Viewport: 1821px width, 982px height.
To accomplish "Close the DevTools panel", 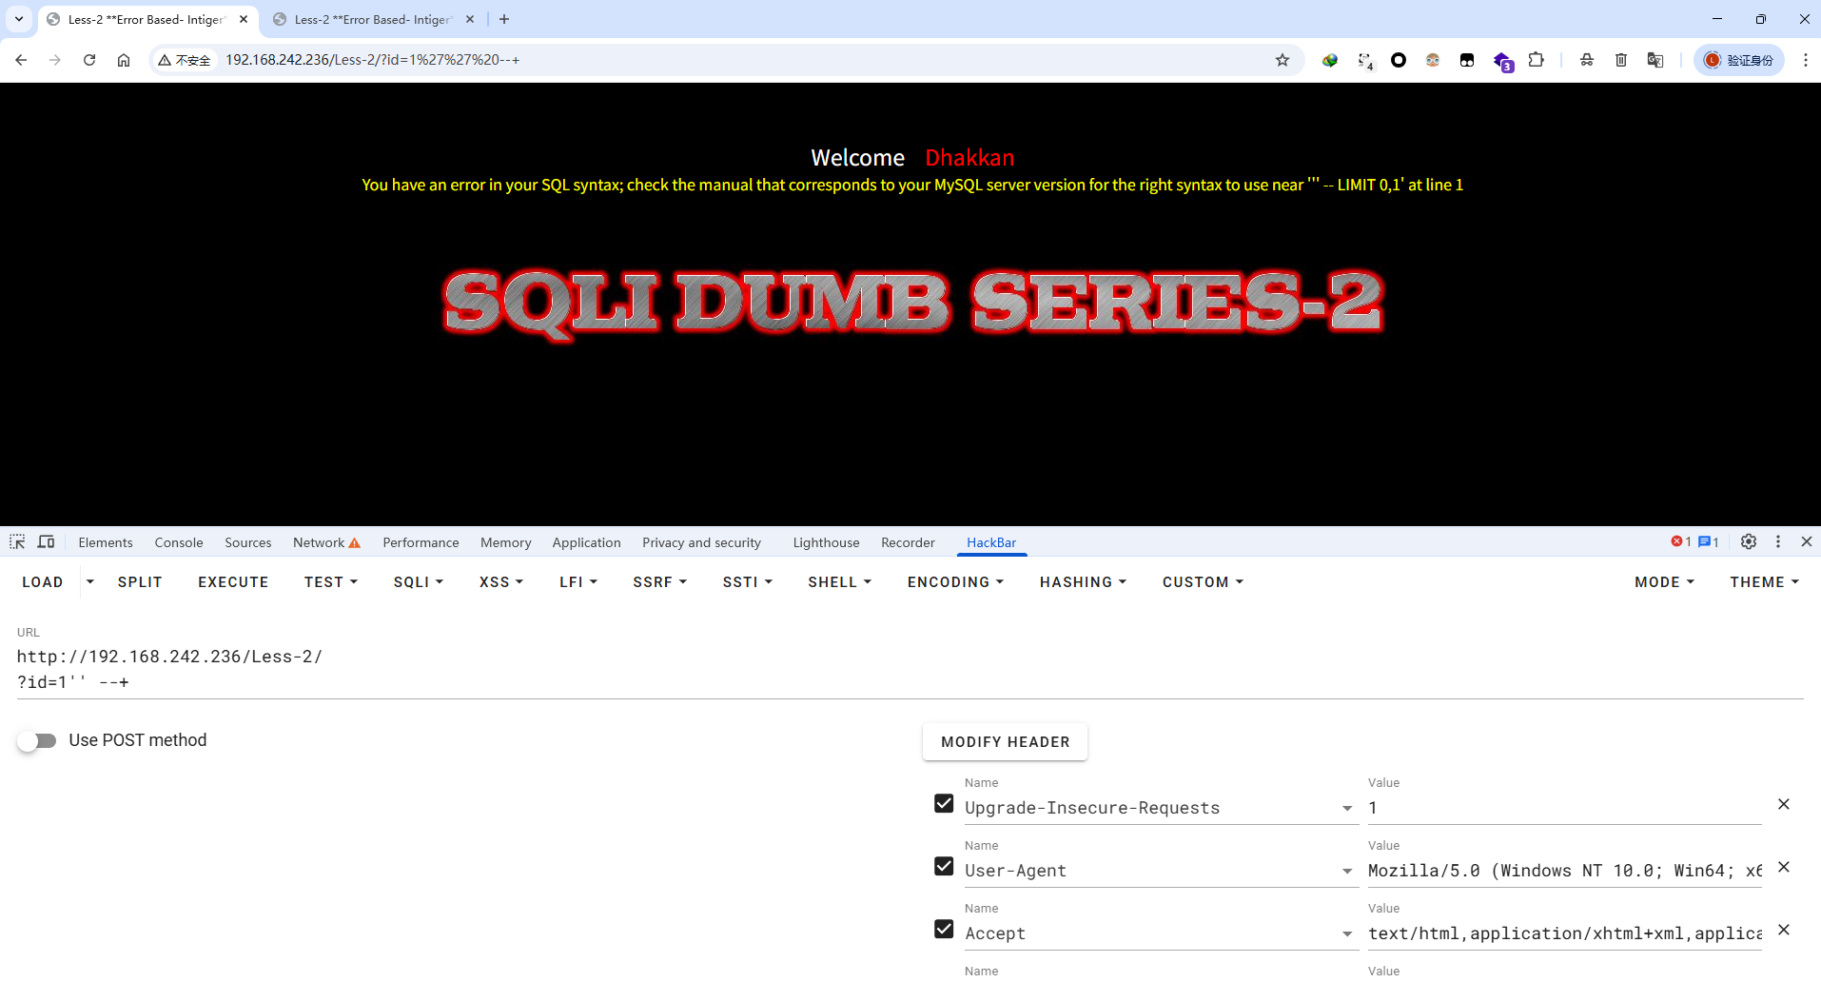I will [1807, 541].
